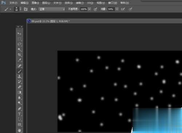Select the Hand tool
The height and width of the screenshot is (133, 182).
click(x=19, y=130)
